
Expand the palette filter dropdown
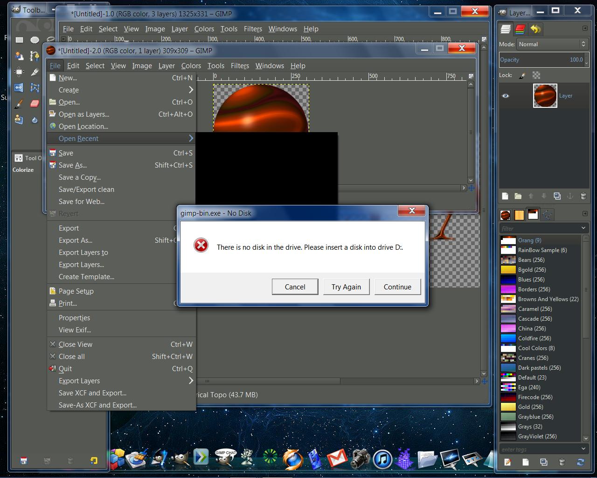pos(583,228)
